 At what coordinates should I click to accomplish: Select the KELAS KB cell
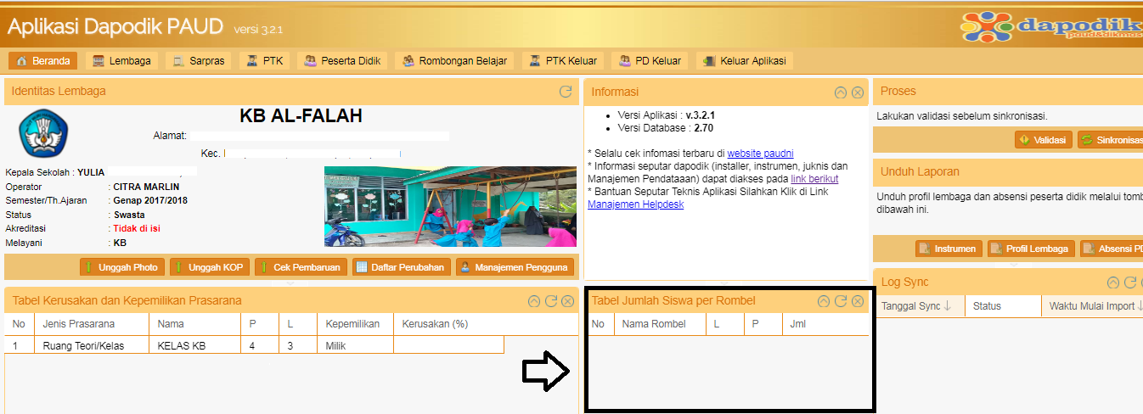point(194,345)
